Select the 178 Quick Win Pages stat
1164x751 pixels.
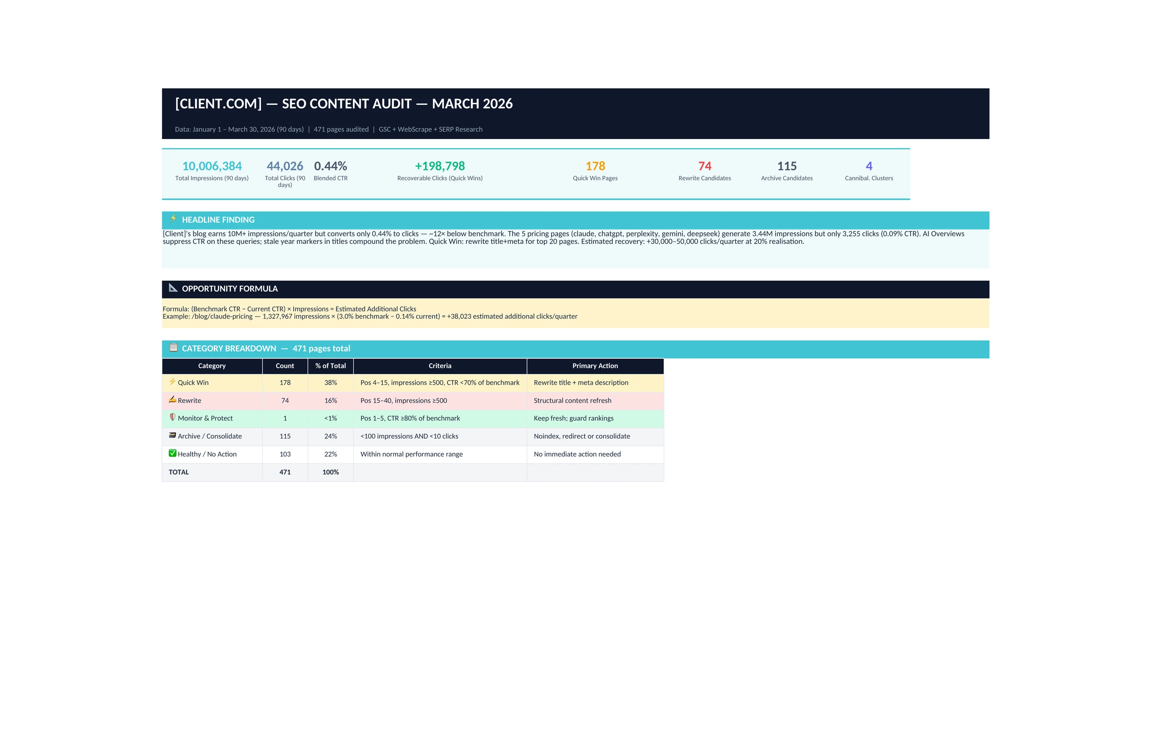(x=595, y=166)
